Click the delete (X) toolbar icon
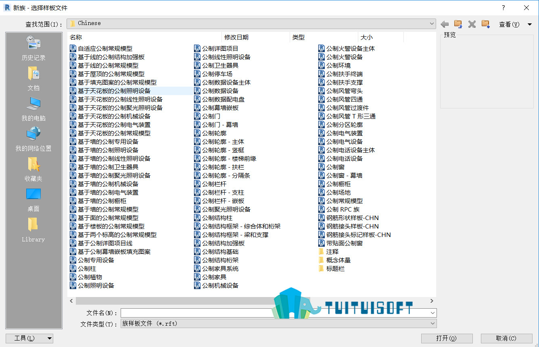Screen dimensions: 539x347 coord(472,24)
